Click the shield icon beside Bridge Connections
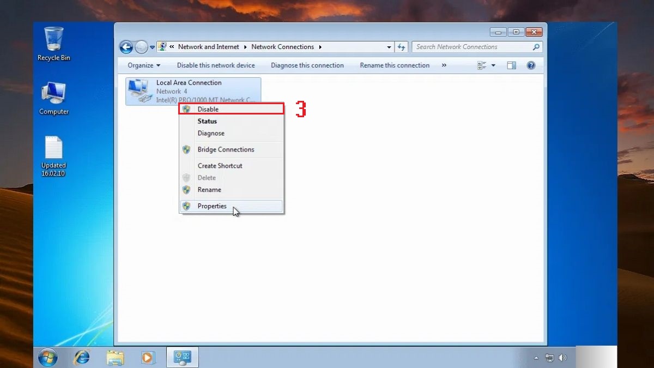The image size is (654, 368). click(x=186, y=149)
